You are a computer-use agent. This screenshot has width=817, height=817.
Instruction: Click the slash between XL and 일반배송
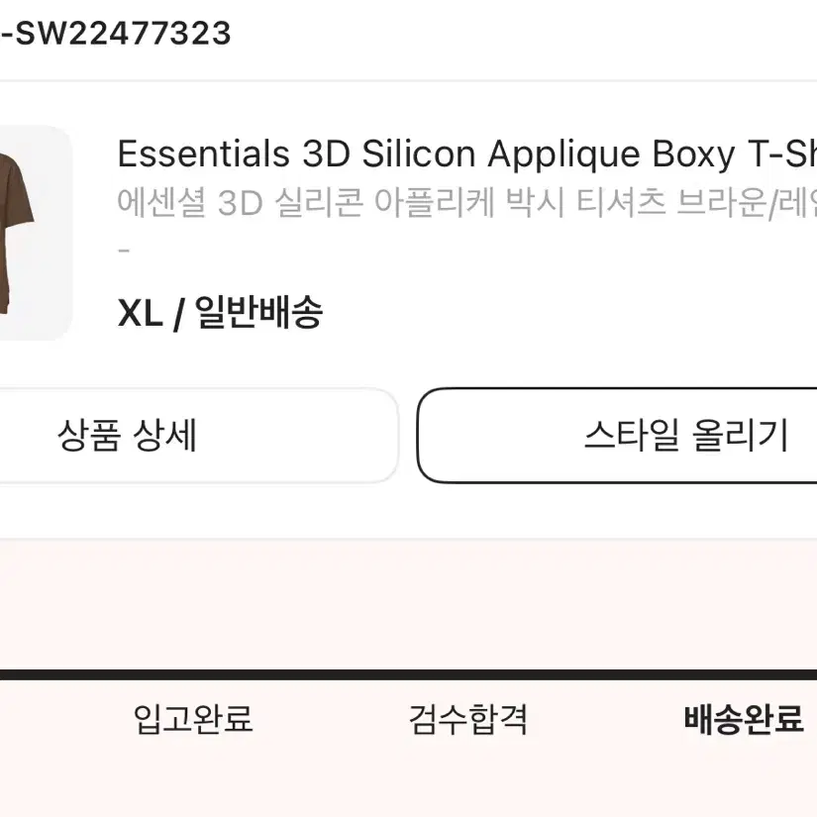[x=178, y=314]
